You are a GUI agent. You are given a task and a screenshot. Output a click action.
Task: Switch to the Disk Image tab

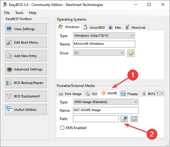[70, 94]
